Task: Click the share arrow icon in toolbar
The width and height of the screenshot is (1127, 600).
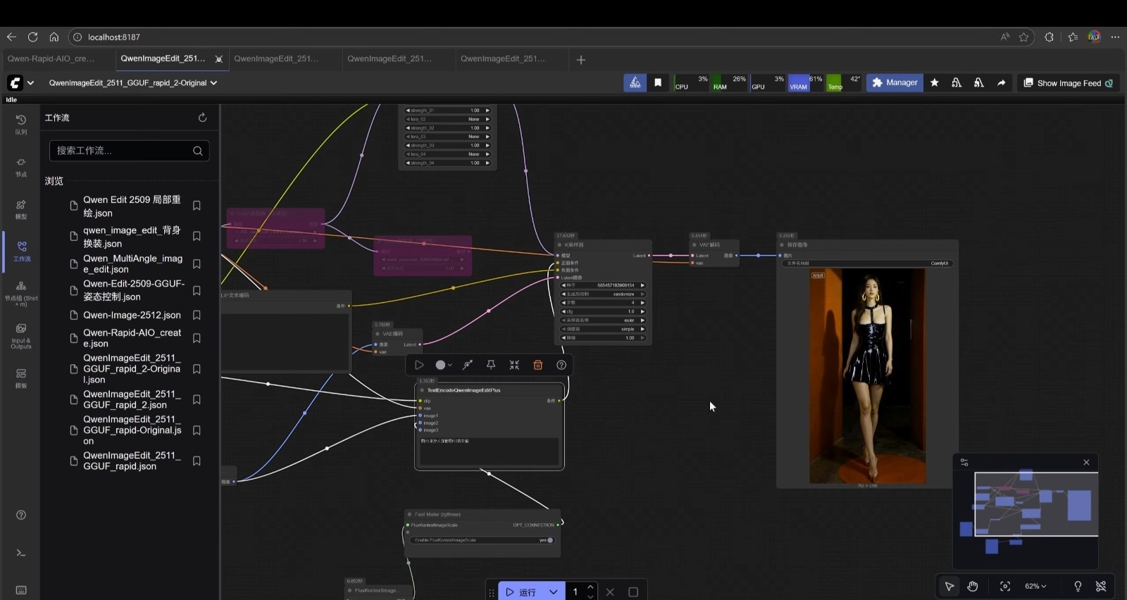Action: click(1001, 83)
